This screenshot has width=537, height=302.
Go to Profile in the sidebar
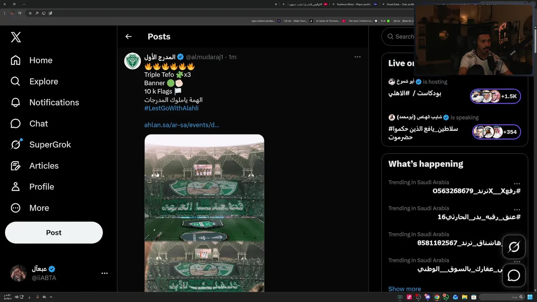32,187
